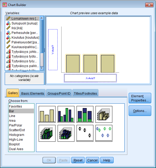Select variable Kuukausipalkka

coord(23,47)
